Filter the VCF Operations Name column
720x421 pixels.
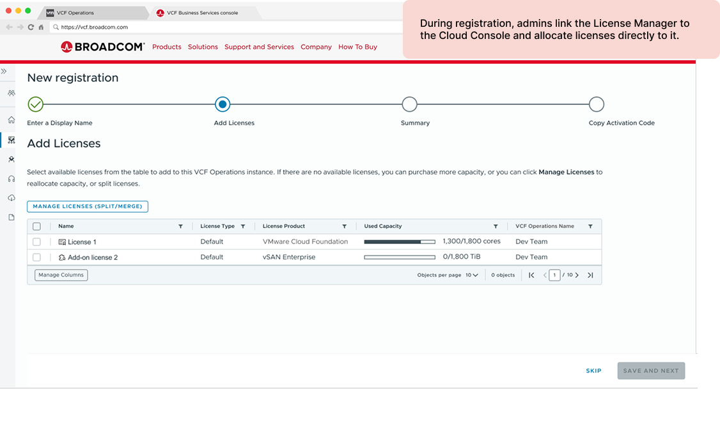click(590, 226)
